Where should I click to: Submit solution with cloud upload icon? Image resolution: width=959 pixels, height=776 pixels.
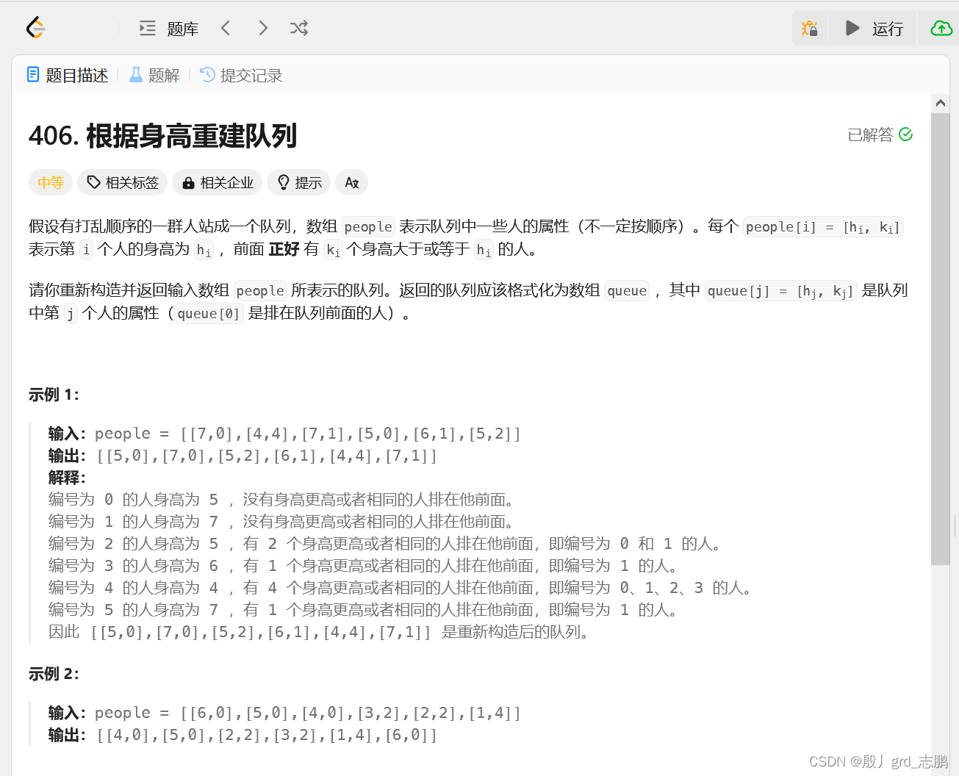click(941, 28)
